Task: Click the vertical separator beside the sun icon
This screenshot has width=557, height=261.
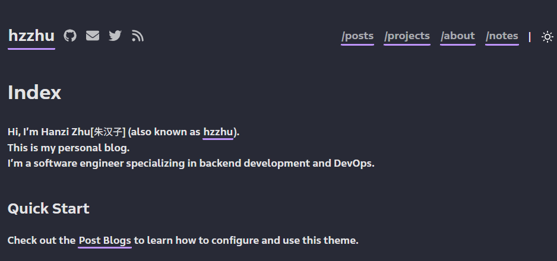Action: click(x=530, y=37)
